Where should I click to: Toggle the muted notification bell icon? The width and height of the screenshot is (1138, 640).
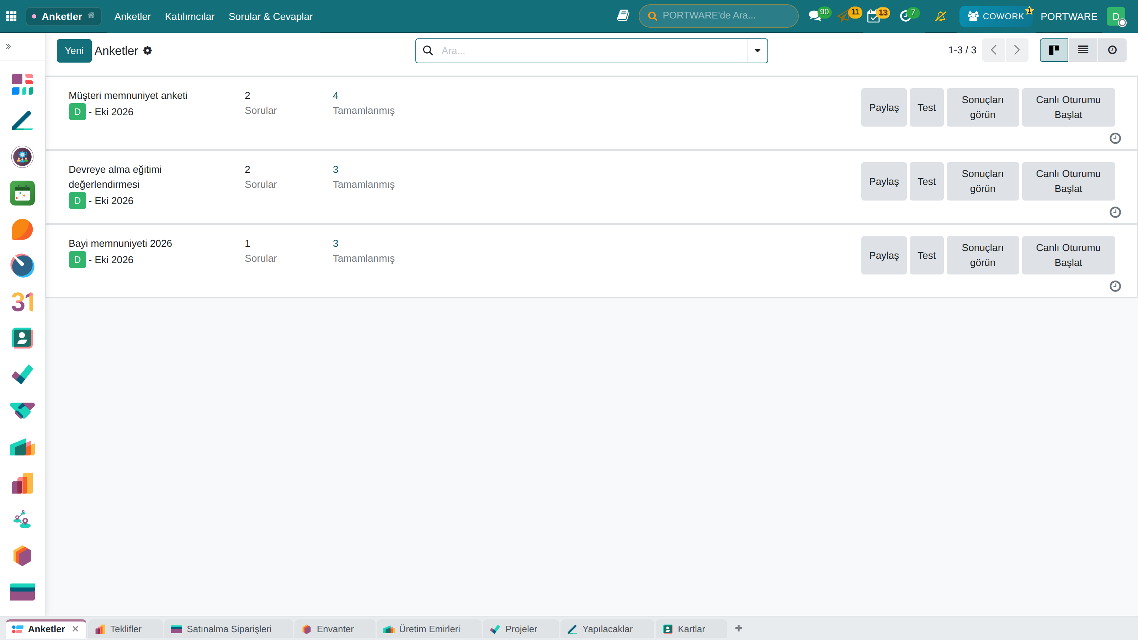[x=941, y=16]
